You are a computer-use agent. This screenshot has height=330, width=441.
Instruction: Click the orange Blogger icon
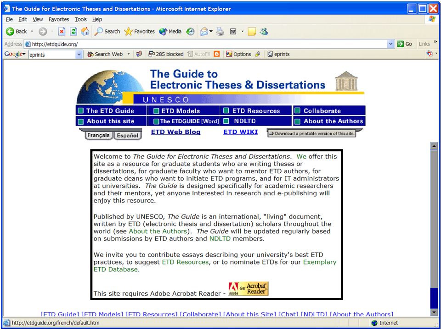click(x=216, y=54)
